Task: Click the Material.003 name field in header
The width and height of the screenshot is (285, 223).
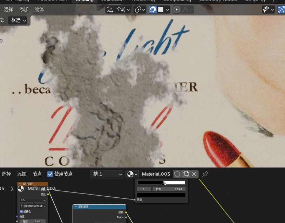Action: 156,174
